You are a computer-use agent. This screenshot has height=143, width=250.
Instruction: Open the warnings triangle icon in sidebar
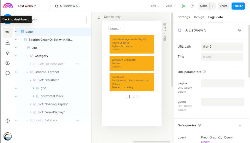pyautogui.click(x=8, y=43)
